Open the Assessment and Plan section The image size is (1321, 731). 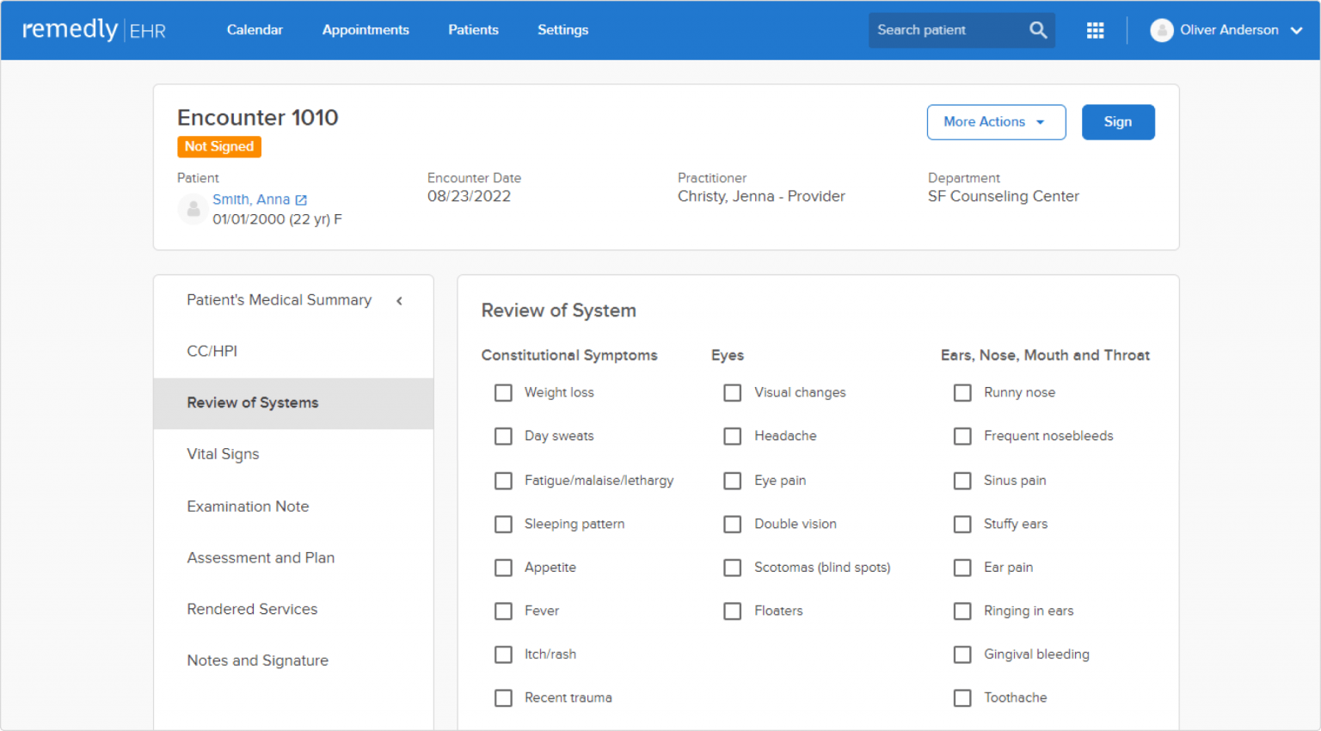(261, 557)
